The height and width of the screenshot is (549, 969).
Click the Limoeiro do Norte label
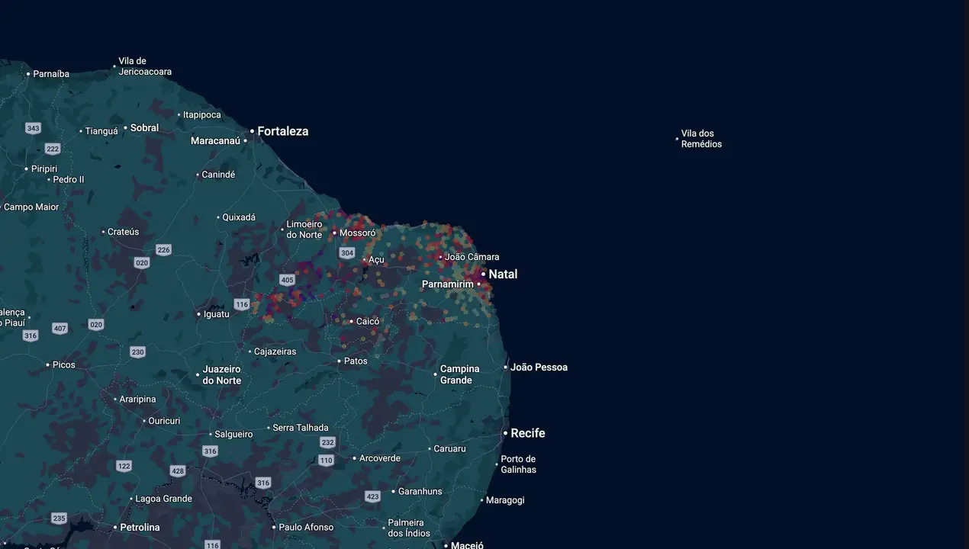click(x=304, y=230)
